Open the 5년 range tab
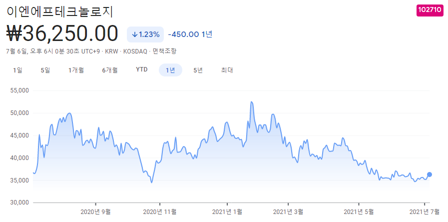Screen dimensions: 448x222 [198, 70]
